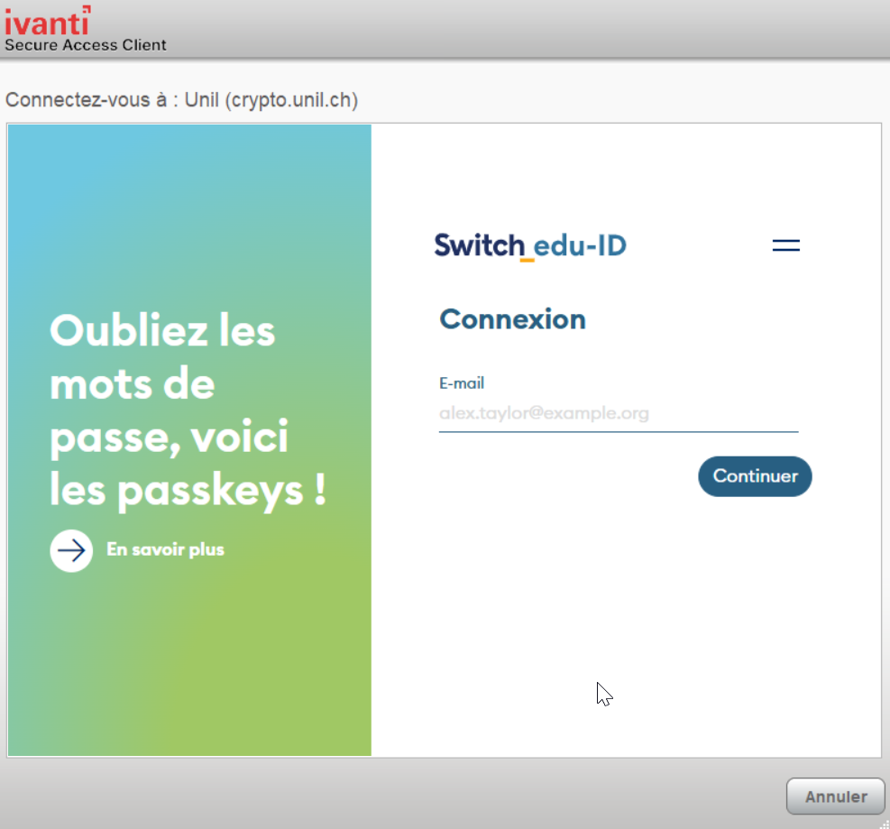
Task: Click the 'Connexion' heading
Action: (x=512, y=319)
